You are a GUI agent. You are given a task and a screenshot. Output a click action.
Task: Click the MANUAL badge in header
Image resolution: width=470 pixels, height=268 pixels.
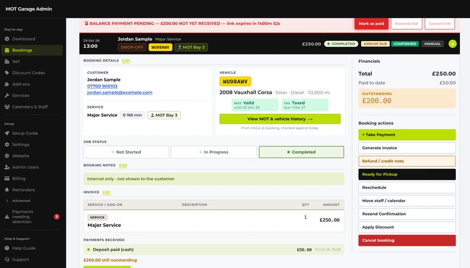[432, 43]
